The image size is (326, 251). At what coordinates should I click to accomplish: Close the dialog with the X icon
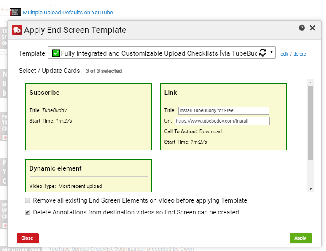point(313,28)
